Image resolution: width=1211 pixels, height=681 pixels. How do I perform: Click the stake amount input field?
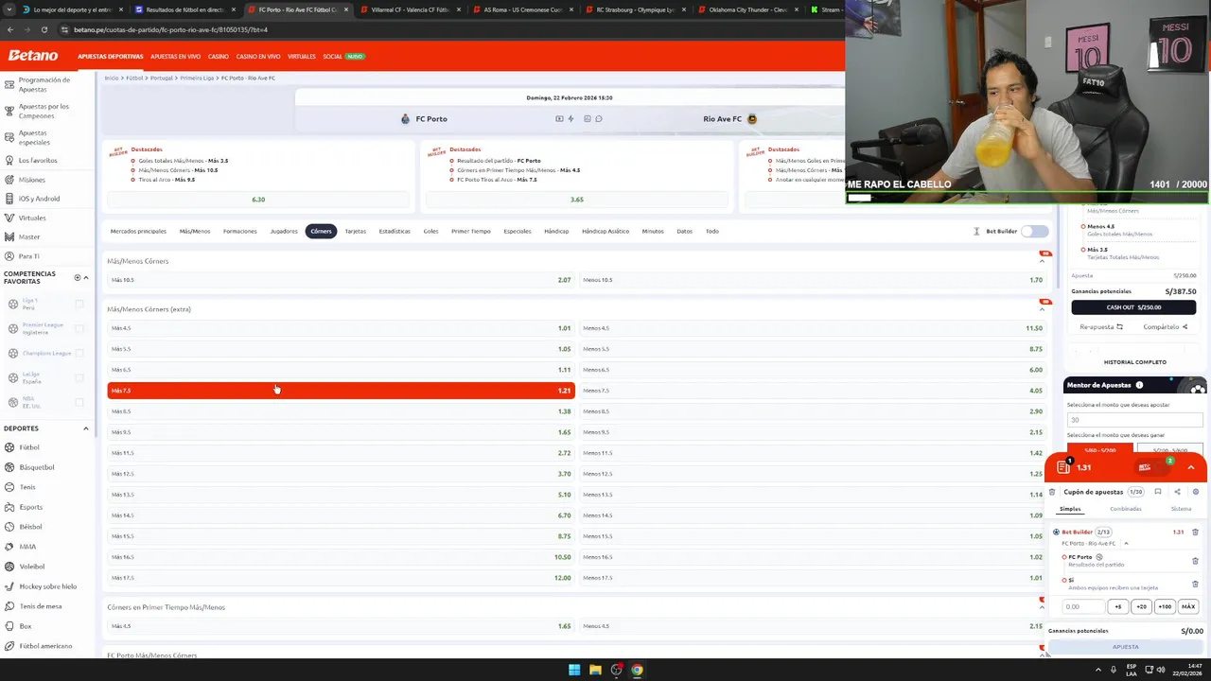point(1082,606)
